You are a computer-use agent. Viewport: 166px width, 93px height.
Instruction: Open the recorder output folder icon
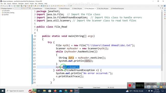tap(161, 87)
